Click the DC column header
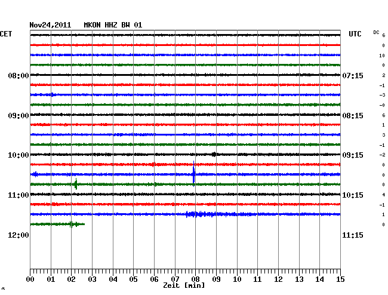The image size is (388, 295). click(376, 32)
